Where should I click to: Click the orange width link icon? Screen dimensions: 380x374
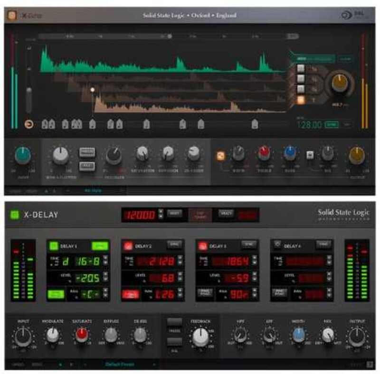[x=220, y=155]
